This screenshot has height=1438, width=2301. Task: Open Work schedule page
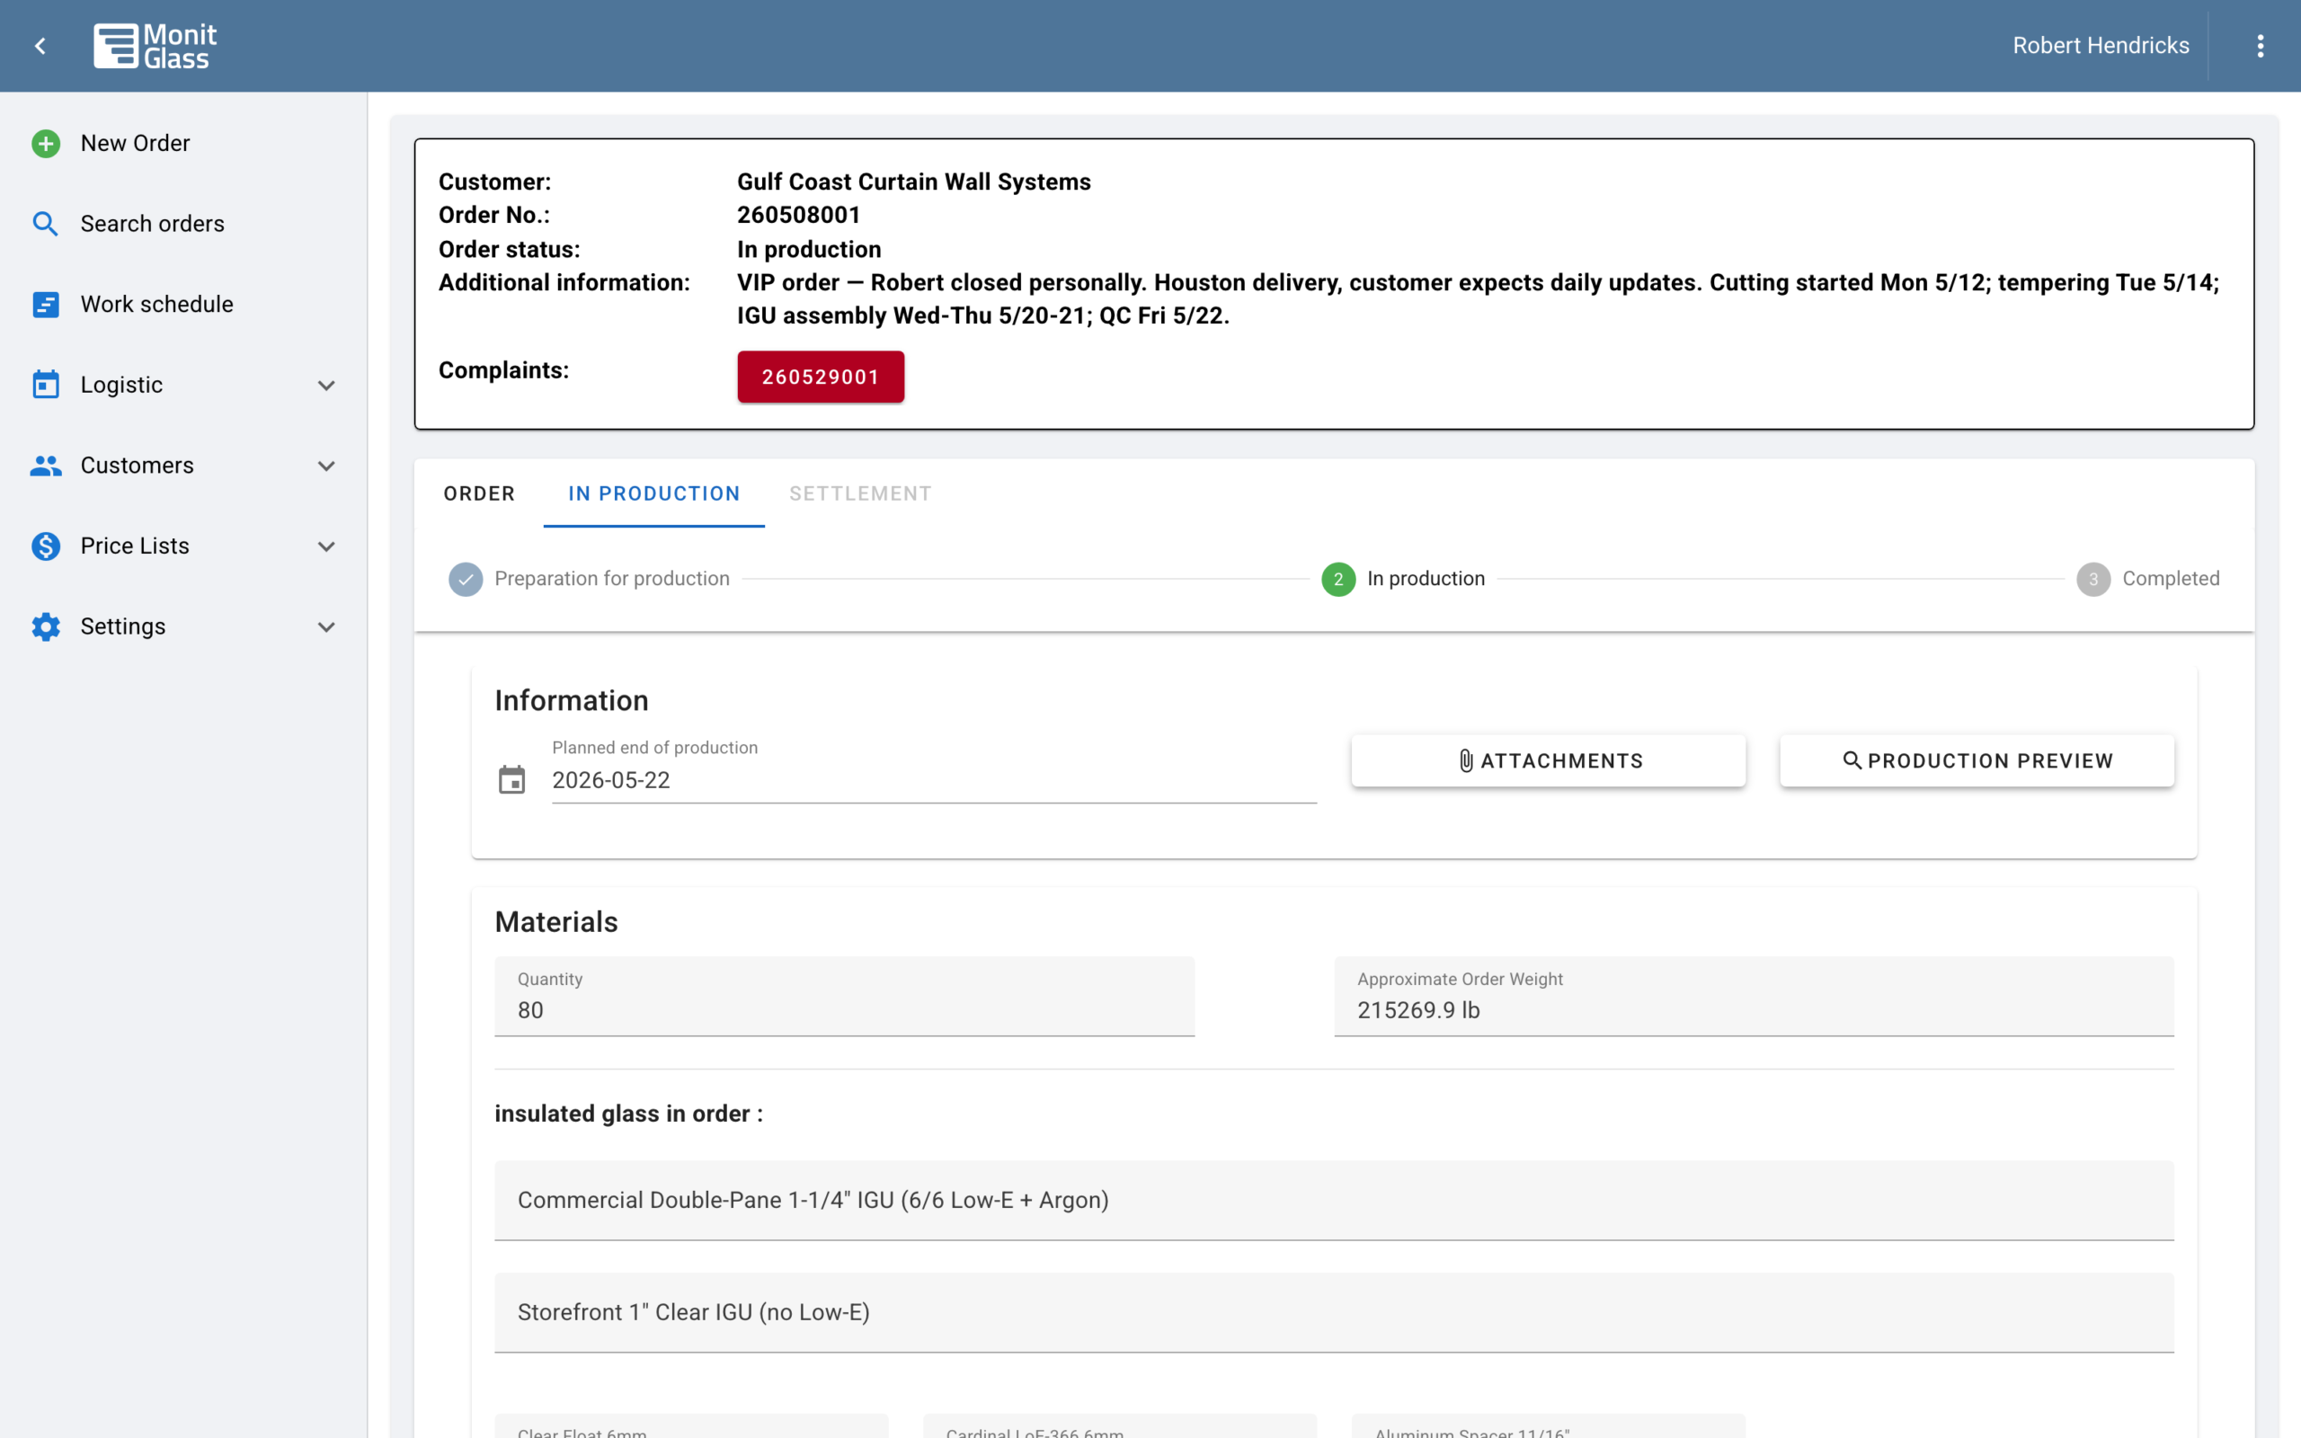tap(157, 305)
